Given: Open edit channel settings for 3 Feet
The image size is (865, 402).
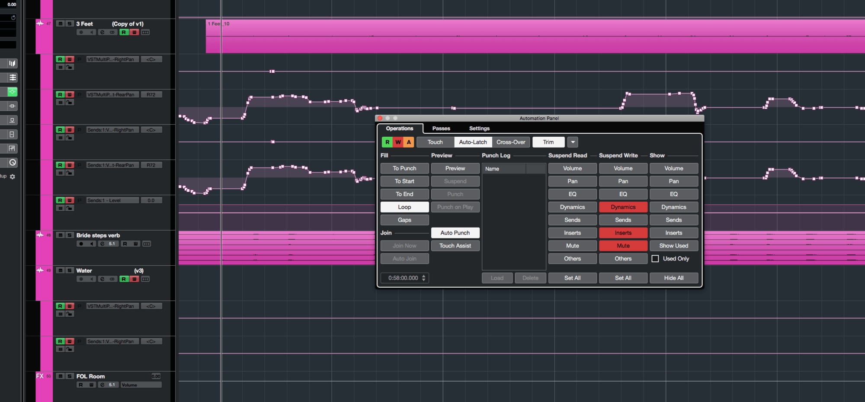Looking at the screenshot, I should coord(102,32).
